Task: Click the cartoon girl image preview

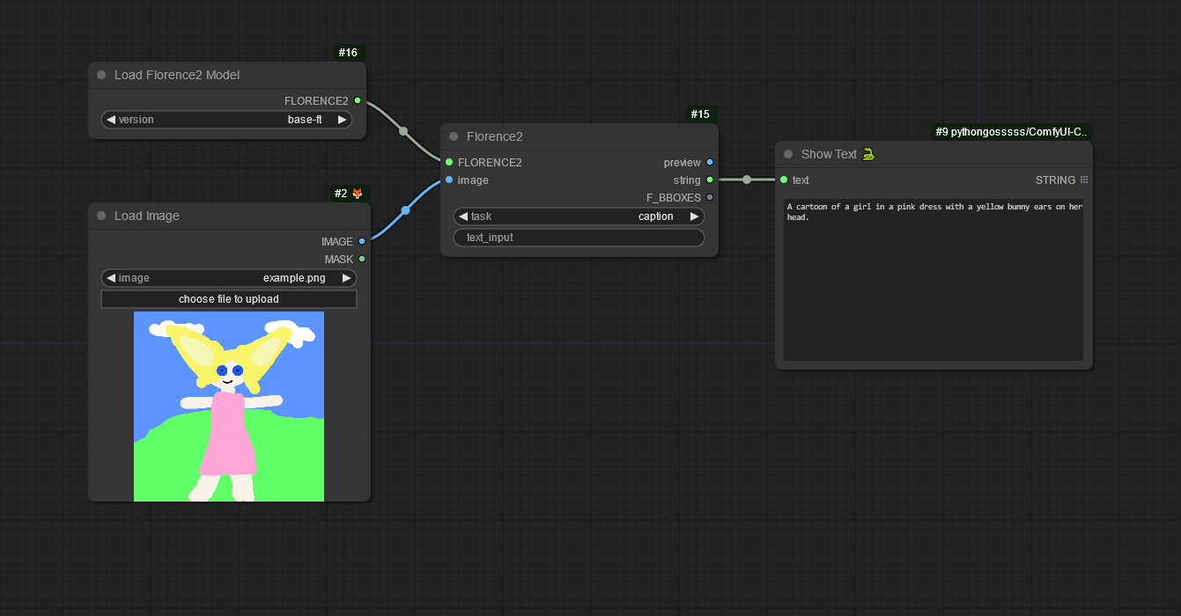Action: point(229,407)
